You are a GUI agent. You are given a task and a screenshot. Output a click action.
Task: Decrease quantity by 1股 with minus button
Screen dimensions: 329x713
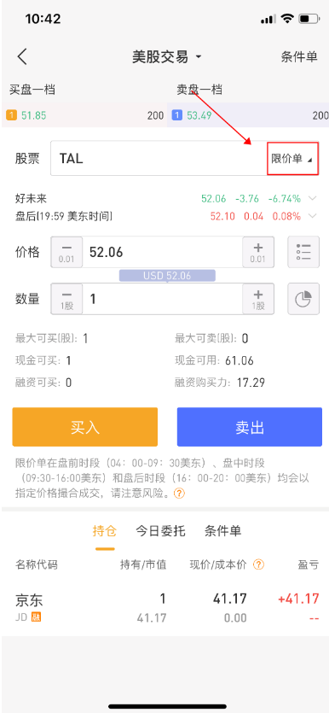pos(66,299)
